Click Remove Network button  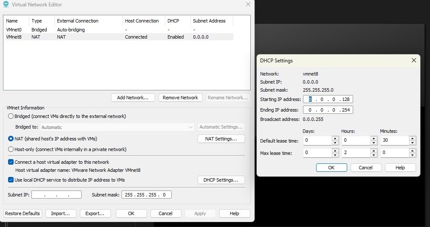180,98
